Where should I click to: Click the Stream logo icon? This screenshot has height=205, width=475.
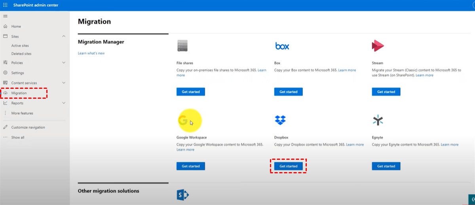[x=378, y=46]
